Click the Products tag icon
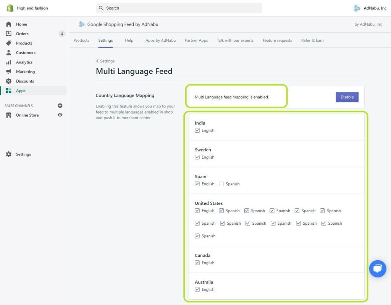The image size is (391, 305). pyautogui.click(x=8, y=43)
